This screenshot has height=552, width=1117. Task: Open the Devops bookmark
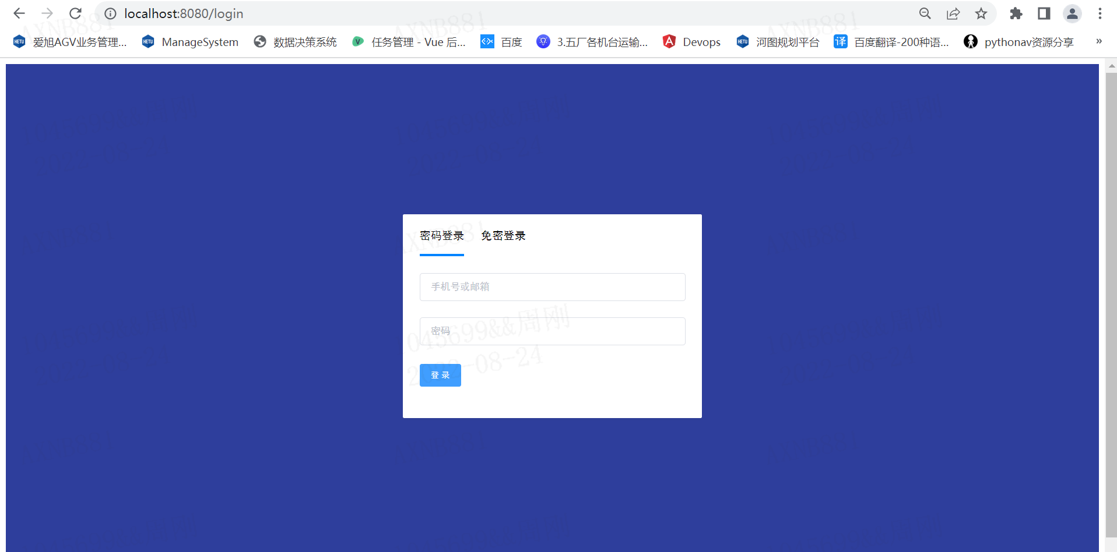pos(691,42)
